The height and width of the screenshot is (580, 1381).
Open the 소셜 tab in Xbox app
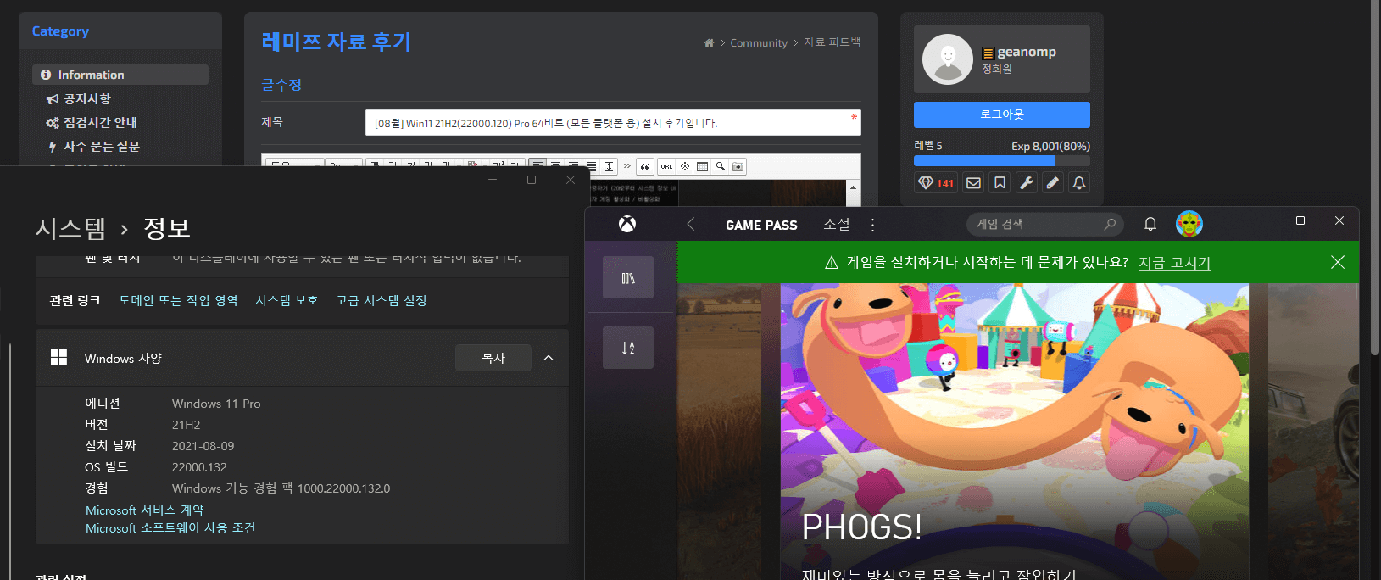[837, 225]
